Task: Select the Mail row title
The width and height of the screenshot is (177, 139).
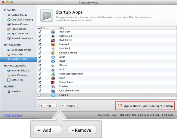Action: point(62,69)
